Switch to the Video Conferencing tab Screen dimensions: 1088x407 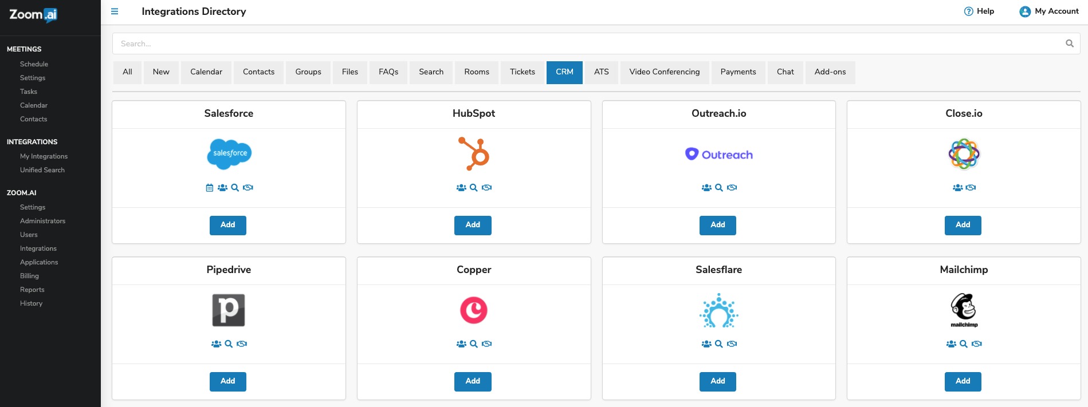[x=664, y=72]
